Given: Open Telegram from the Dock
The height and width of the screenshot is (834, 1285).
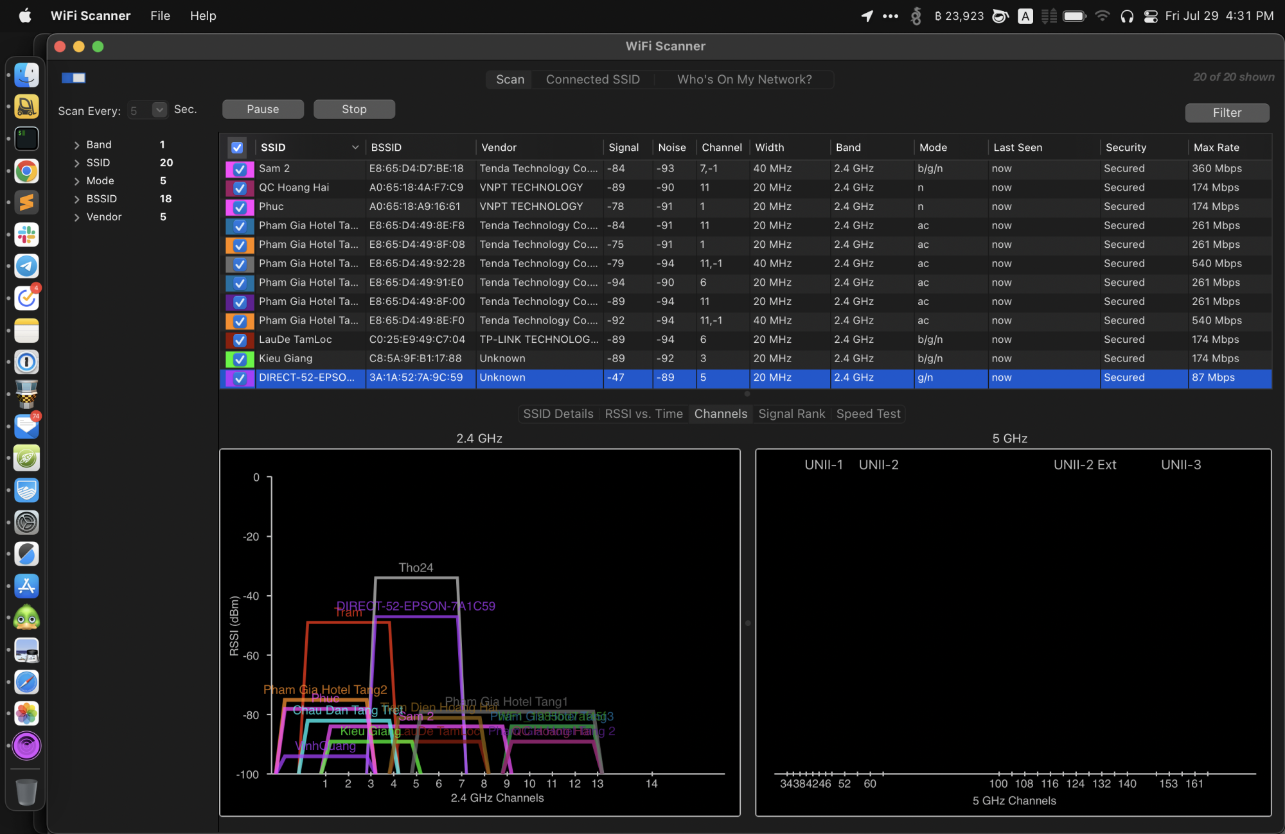Looking at the screenshot, I should click(26, 266).
